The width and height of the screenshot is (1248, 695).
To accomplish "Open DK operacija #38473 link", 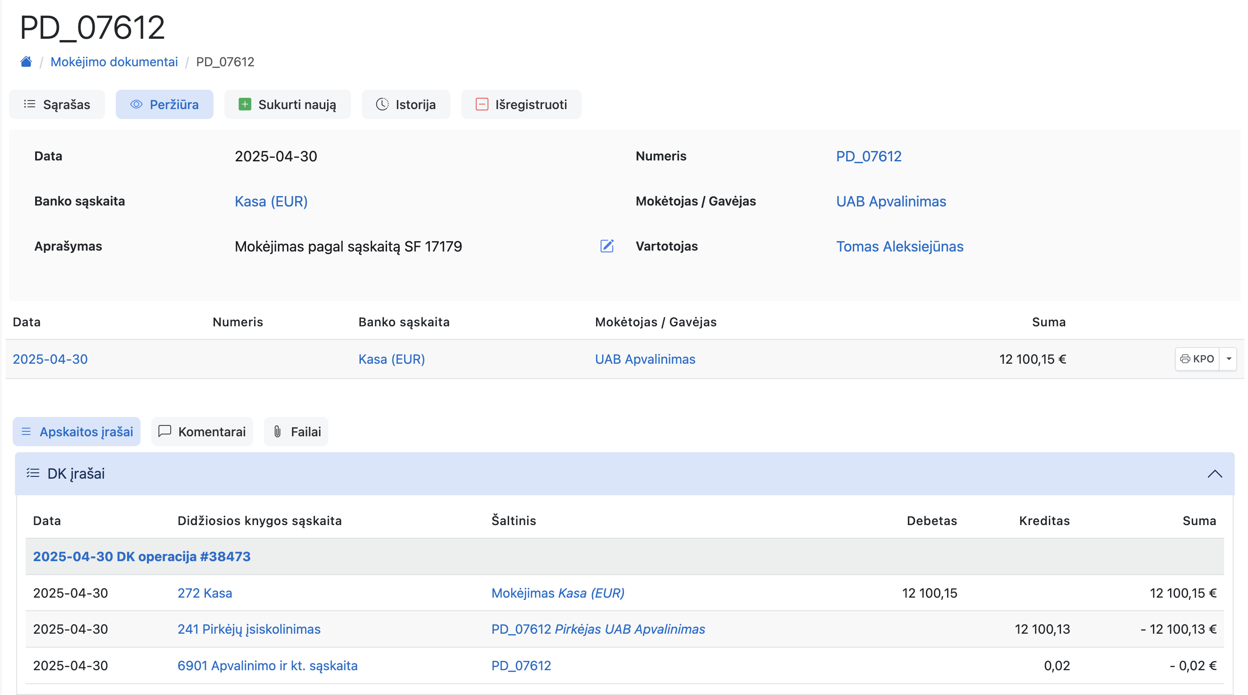I will click(x=141, y=556).
